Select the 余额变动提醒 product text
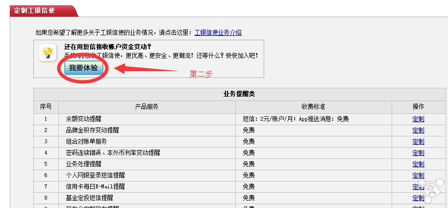This screenshot has height=208, width=448. (x=83, y=119)
